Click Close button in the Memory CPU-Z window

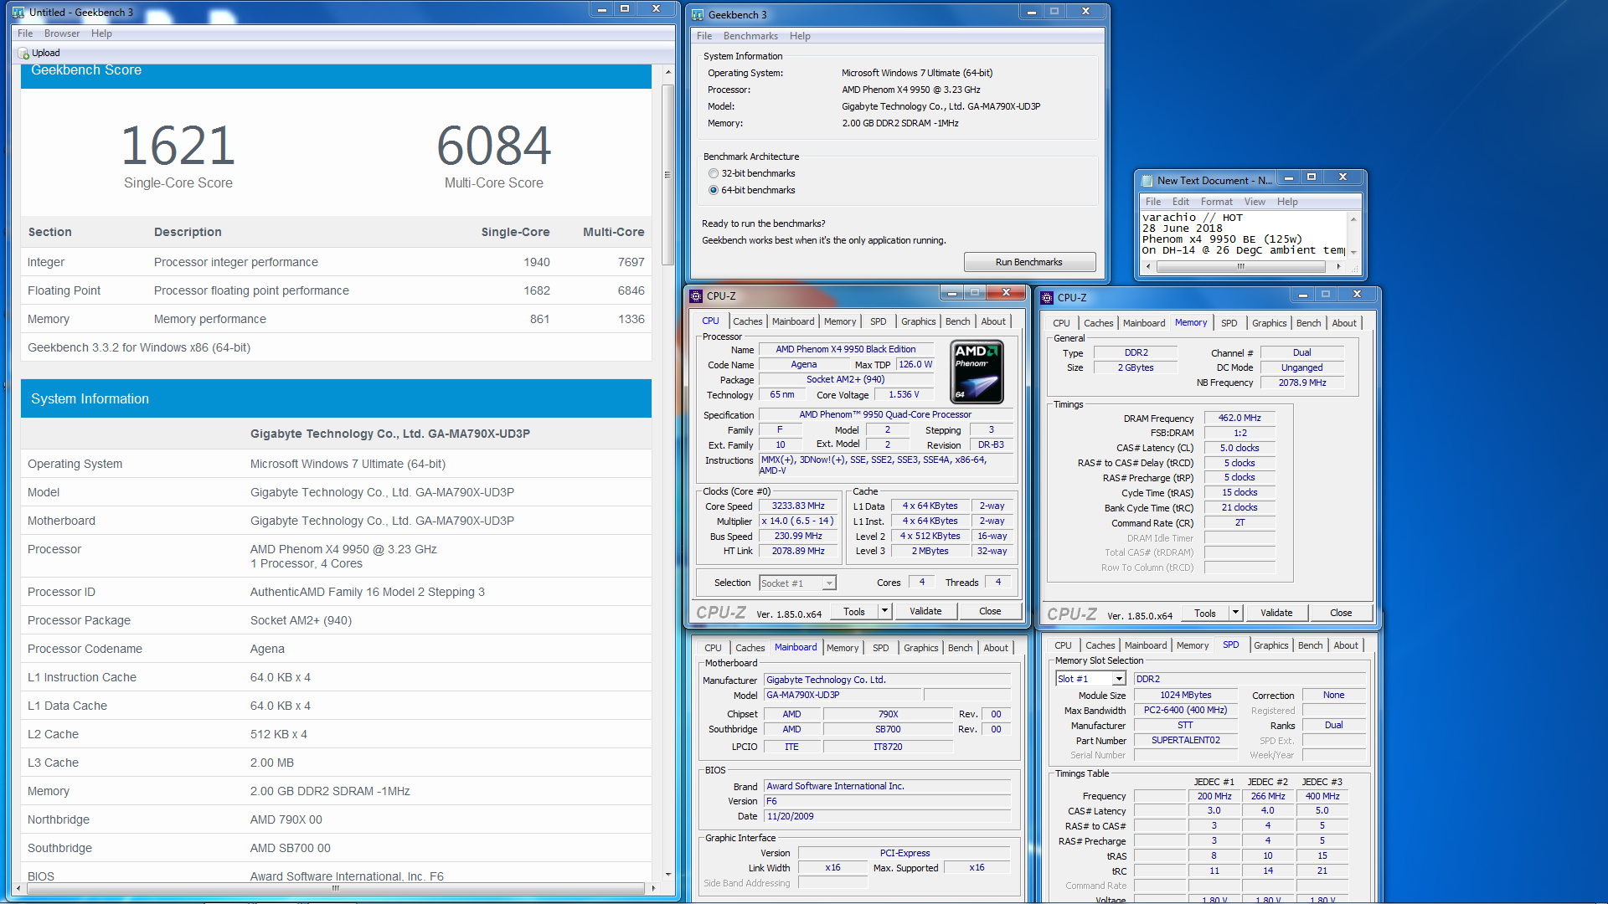1341,614
